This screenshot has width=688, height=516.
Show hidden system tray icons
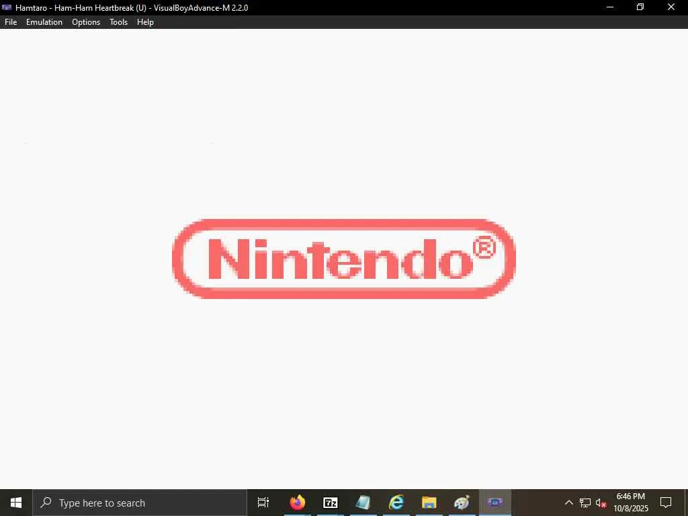[x=568, y=503]
